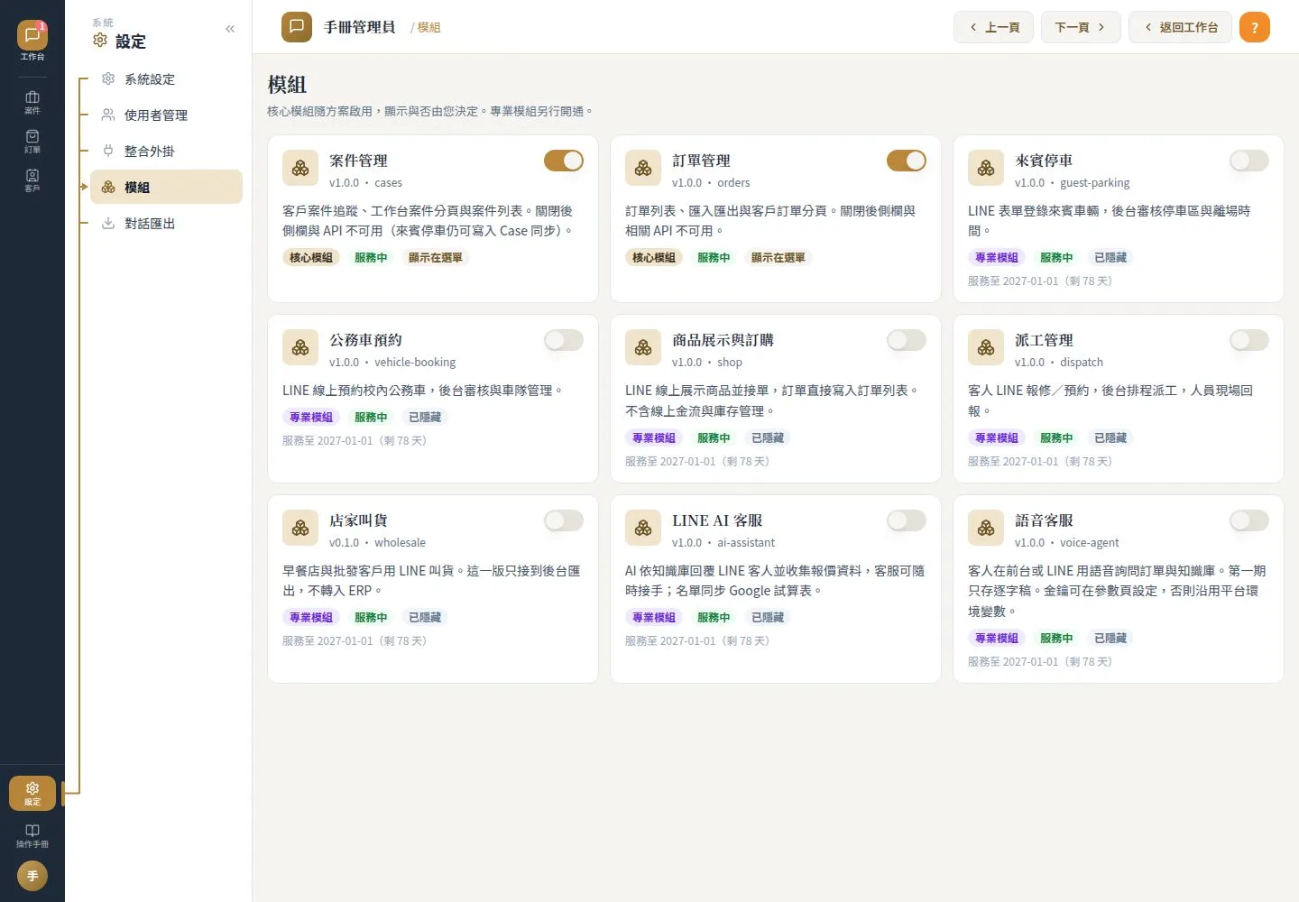Enable the 商品展示與訂購 module toggle
Screen dimensions: 1299x902
(907, 340)
